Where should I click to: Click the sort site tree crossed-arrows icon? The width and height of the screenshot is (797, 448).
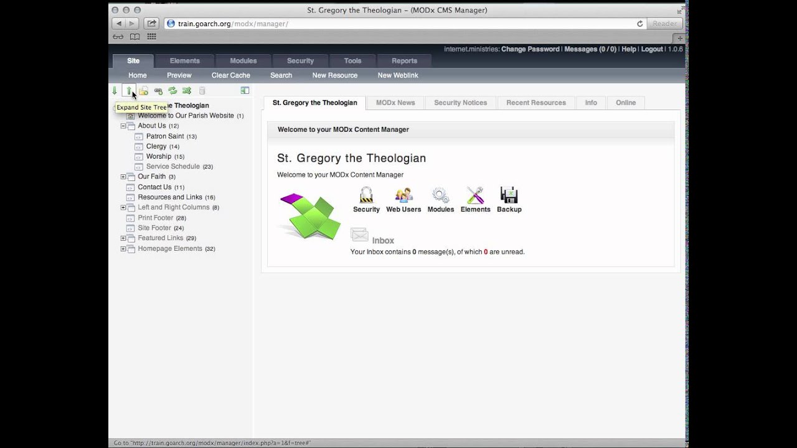coord(187,91)
